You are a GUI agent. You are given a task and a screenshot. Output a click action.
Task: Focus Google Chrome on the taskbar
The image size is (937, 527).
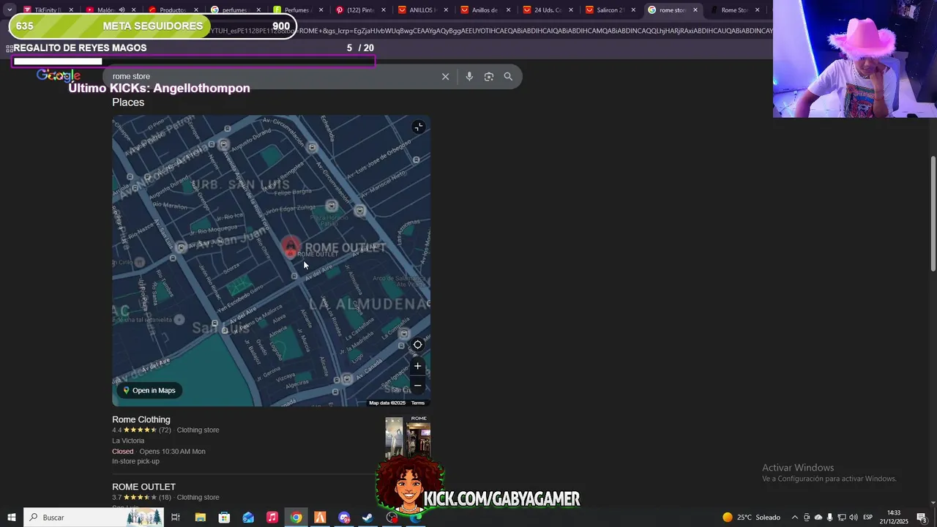click(x=296, y=517)
